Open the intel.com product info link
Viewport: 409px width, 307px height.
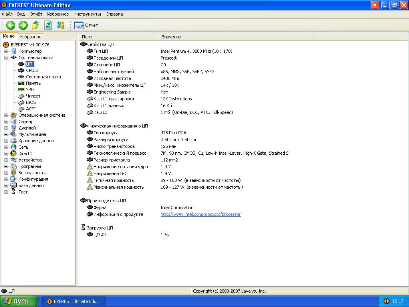click(x=201, y=214)
